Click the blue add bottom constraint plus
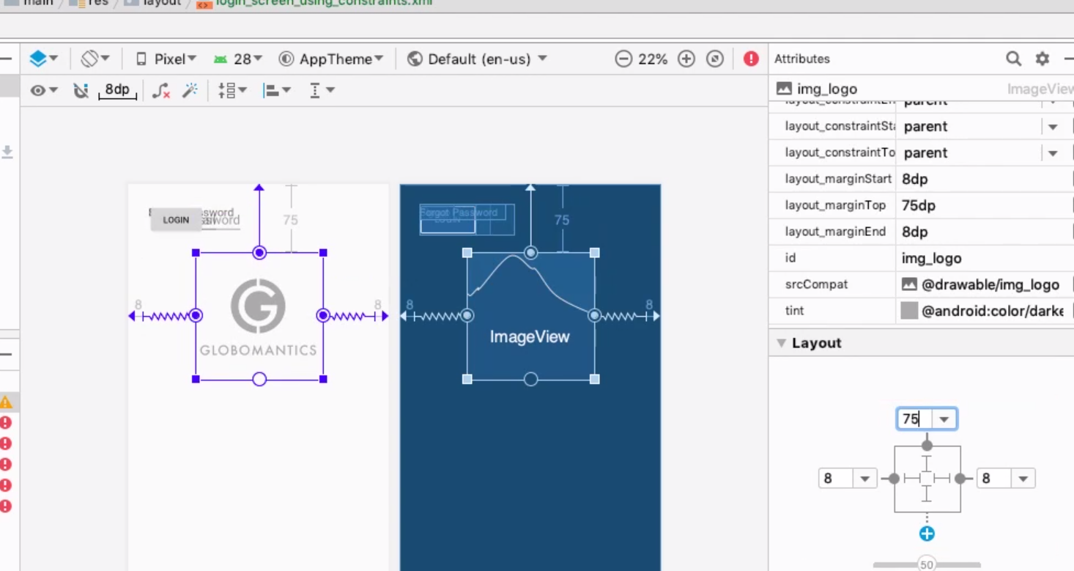1074x571 pixels. 927,534
